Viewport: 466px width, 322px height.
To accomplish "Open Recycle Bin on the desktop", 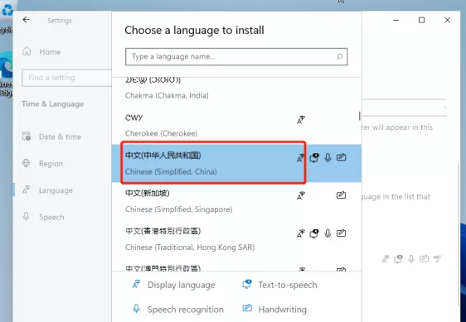I will pos(6,18).
